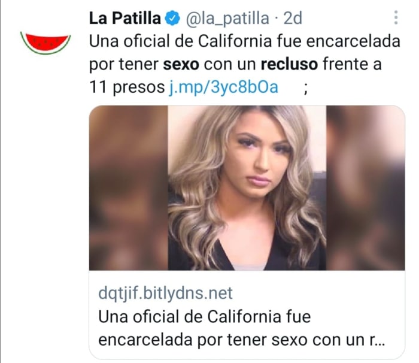Click the blurred right side of card image
Image resolution: width=419 pixels, height=363 pixels.
365,187
